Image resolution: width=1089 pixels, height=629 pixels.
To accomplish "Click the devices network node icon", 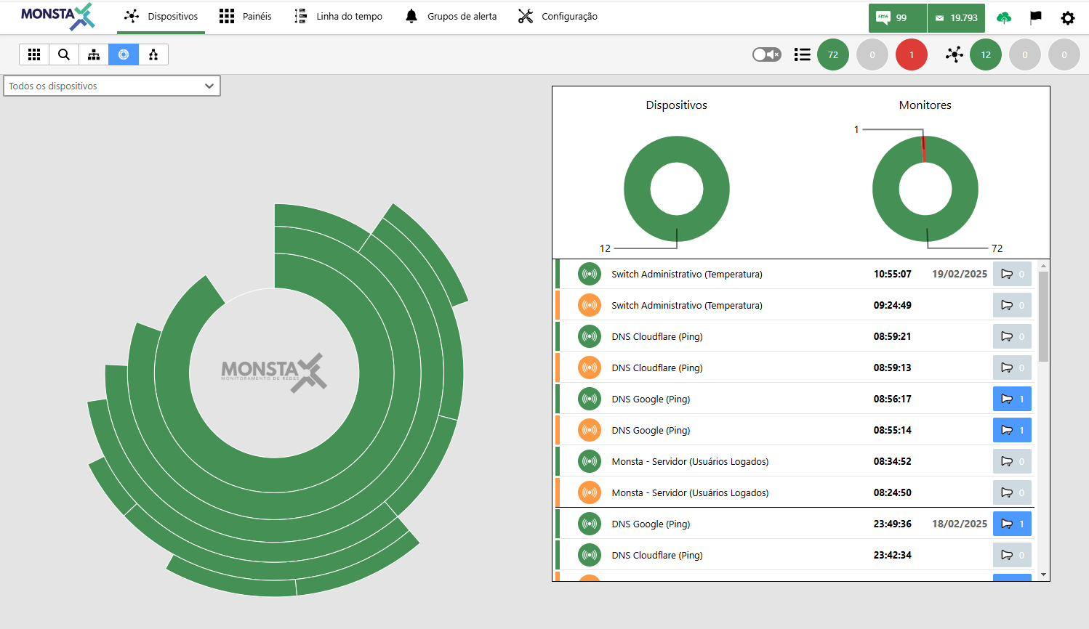I will coord(955,54).
